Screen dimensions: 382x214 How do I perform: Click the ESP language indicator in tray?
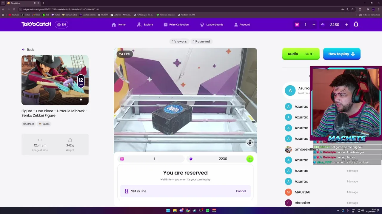(x=353, y=210)
